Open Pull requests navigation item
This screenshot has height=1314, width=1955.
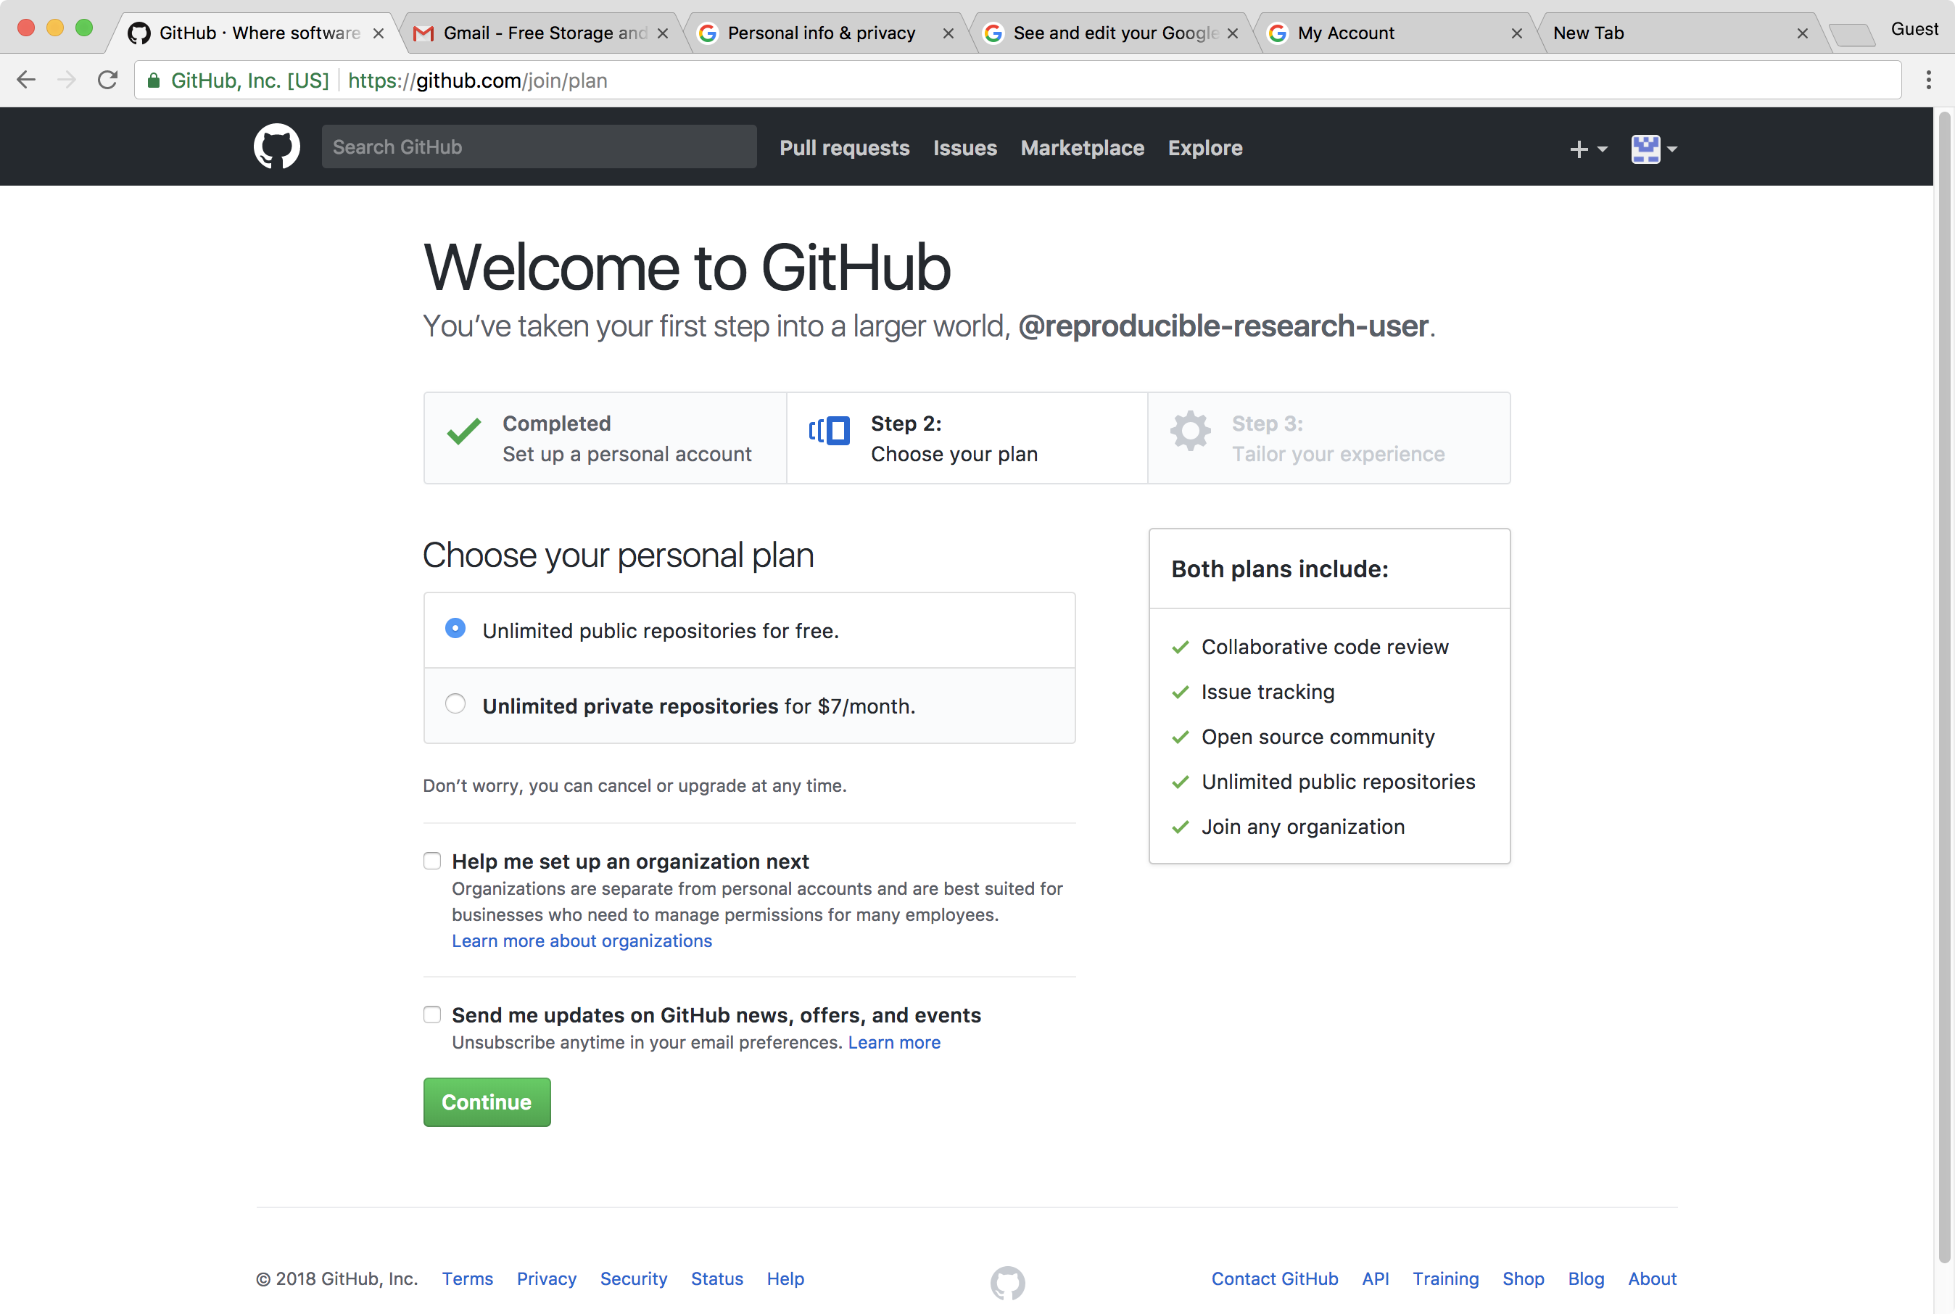point(843,146)
